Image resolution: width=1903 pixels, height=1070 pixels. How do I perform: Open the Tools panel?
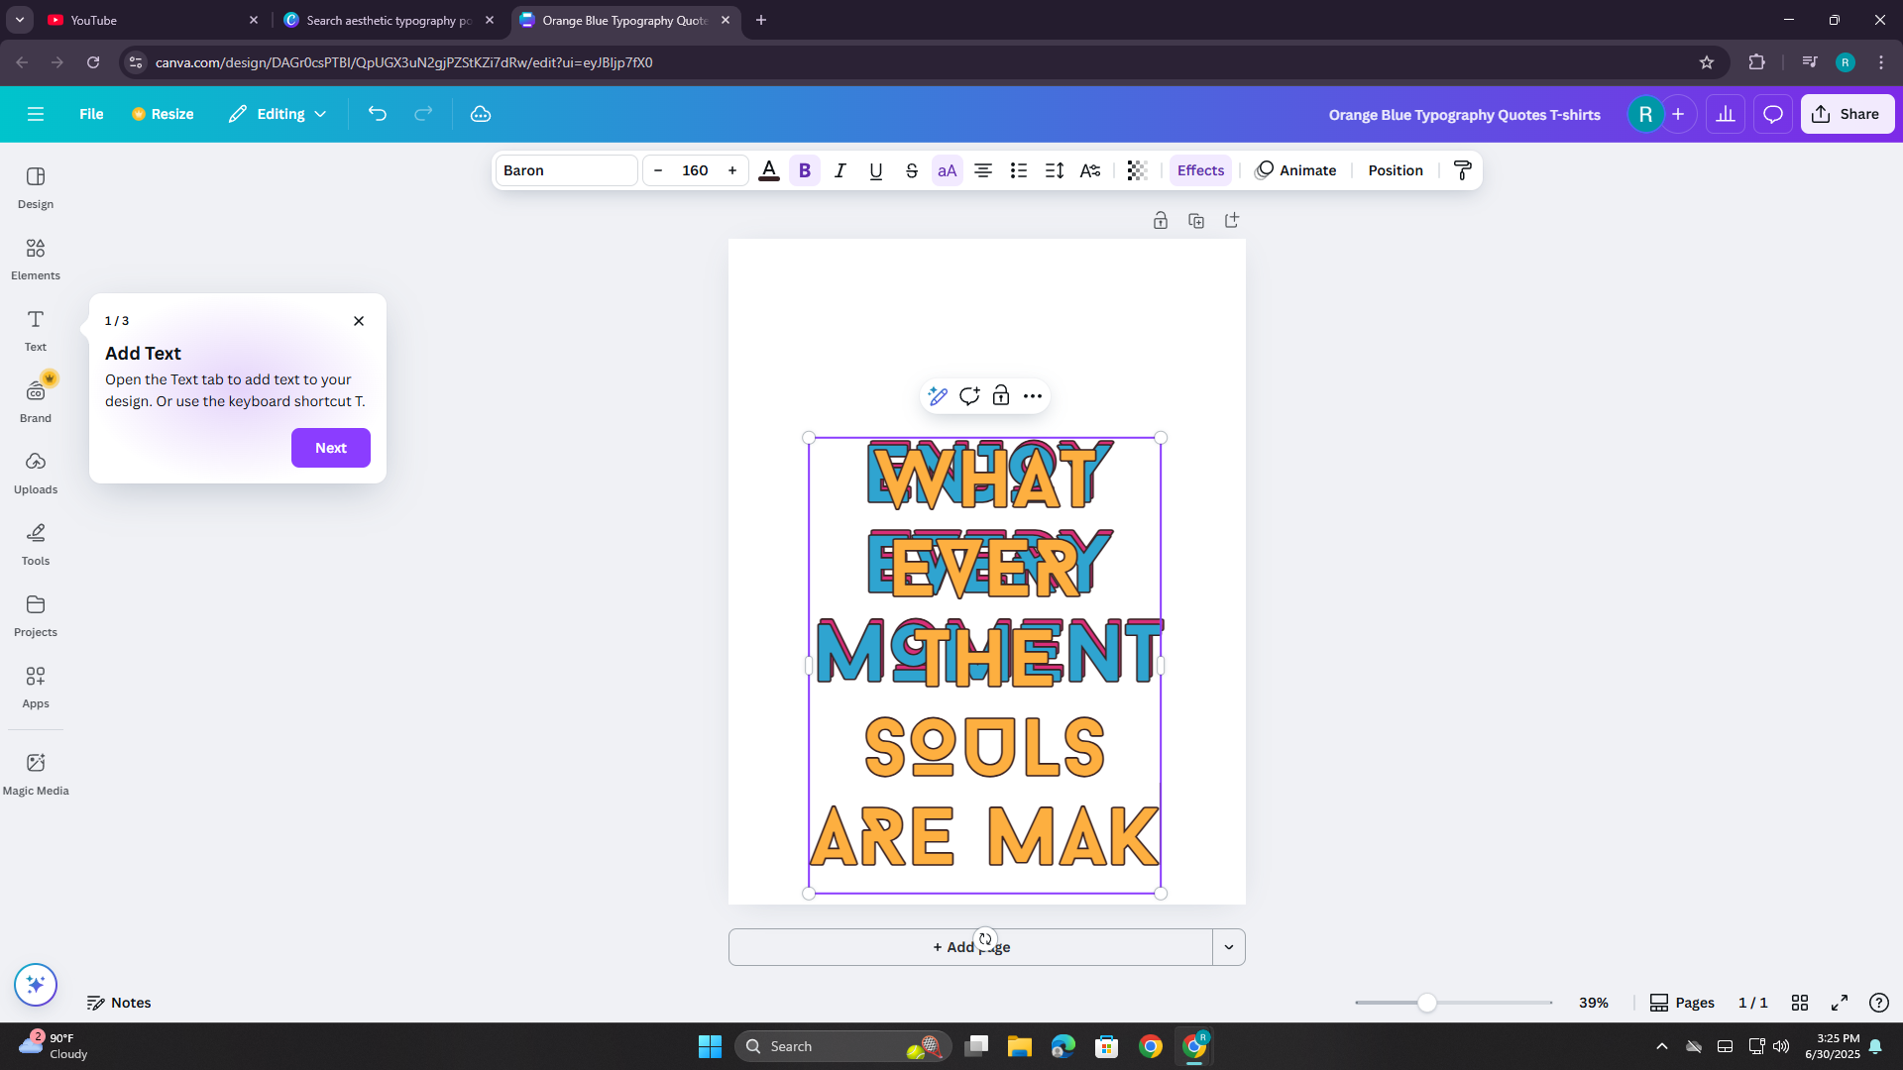[36, 544]
